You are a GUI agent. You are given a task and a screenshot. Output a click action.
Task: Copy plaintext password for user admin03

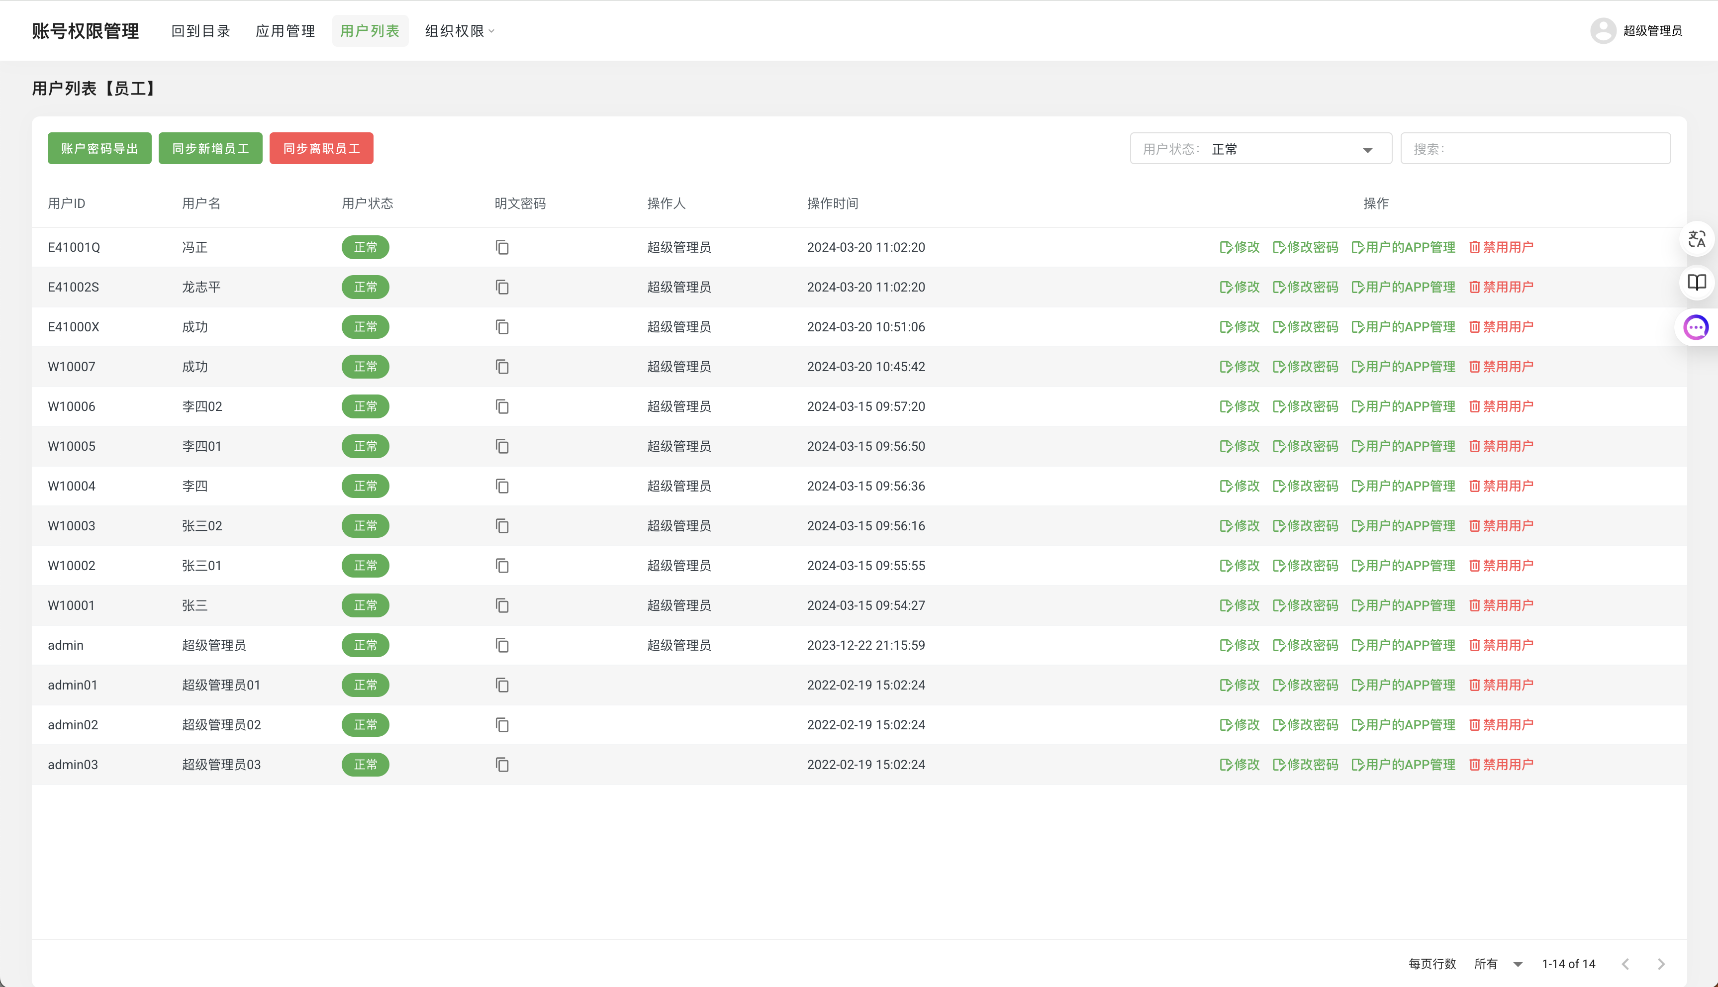click(502, 765)
